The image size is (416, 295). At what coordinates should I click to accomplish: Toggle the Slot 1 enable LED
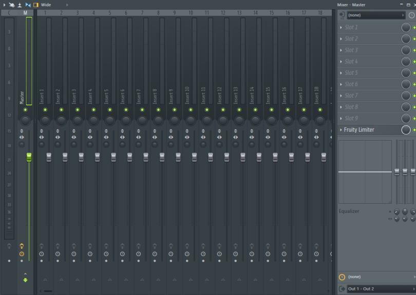[x=414, y=28]
